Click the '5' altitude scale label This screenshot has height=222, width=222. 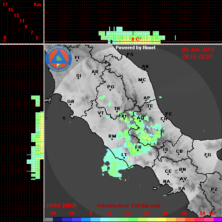click(37, 38)
